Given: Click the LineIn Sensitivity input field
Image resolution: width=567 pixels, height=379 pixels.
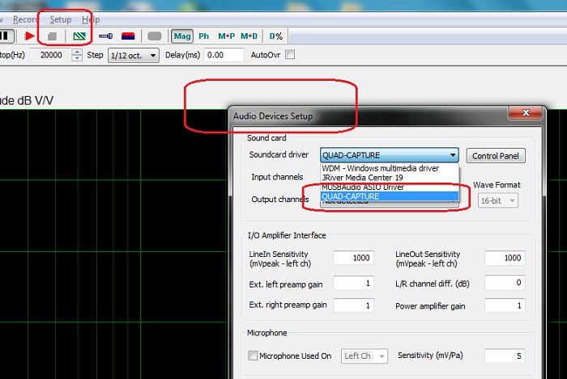Looking at the screenshot, I should click(352, 258).
